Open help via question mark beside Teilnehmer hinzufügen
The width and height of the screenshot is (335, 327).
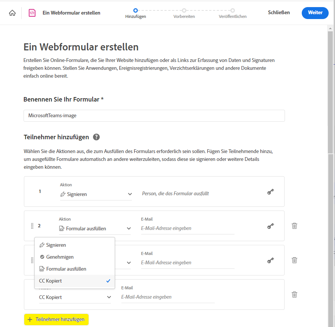[x=96, y=137]
